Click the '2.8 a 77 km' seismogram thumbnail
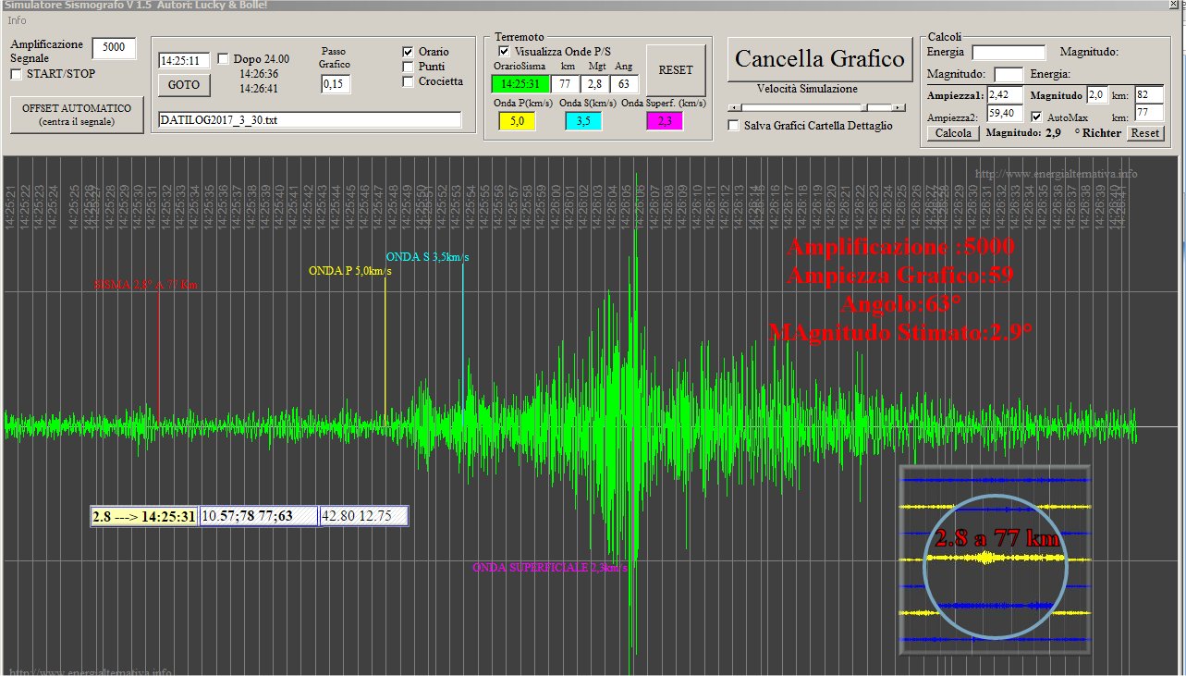1186x676 pixels. (x=996, y=560)
